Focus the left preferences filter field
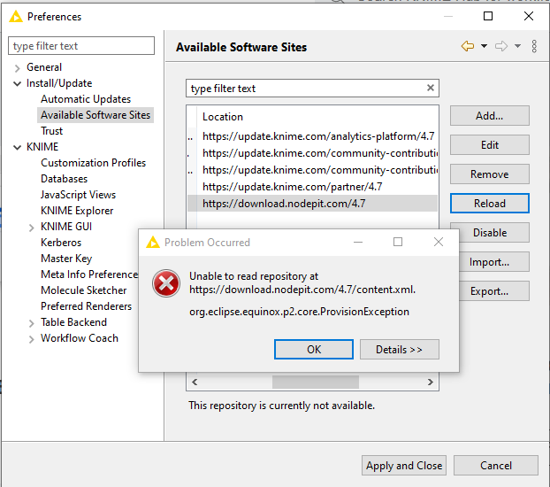Viewport: 550px width, 487px height. pyautogui.click(x=81, y=46)
